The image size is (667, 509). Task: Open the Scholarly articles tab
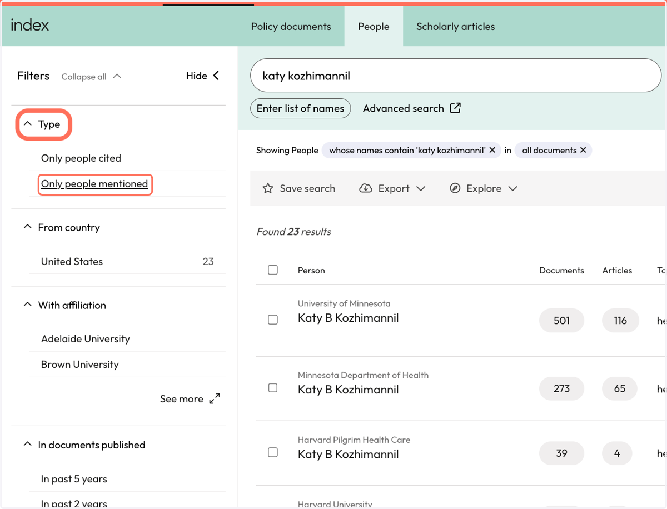tap(455, 26)
